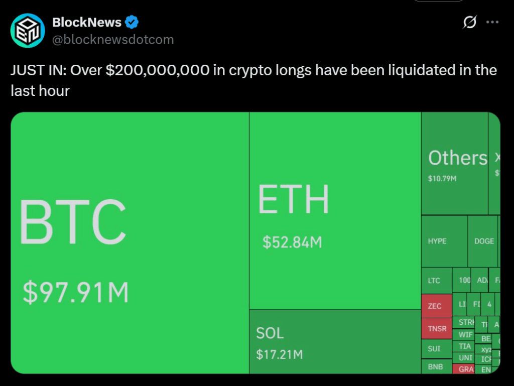
Task: Click the Grok slash-circle icon
Action: coord(470,23)
